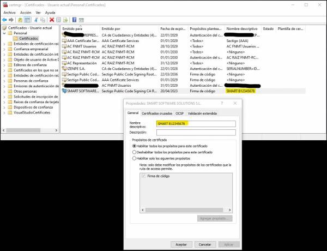
Task: Click the 20/04/2023 expiration date cell
Action: pos(169,91)
